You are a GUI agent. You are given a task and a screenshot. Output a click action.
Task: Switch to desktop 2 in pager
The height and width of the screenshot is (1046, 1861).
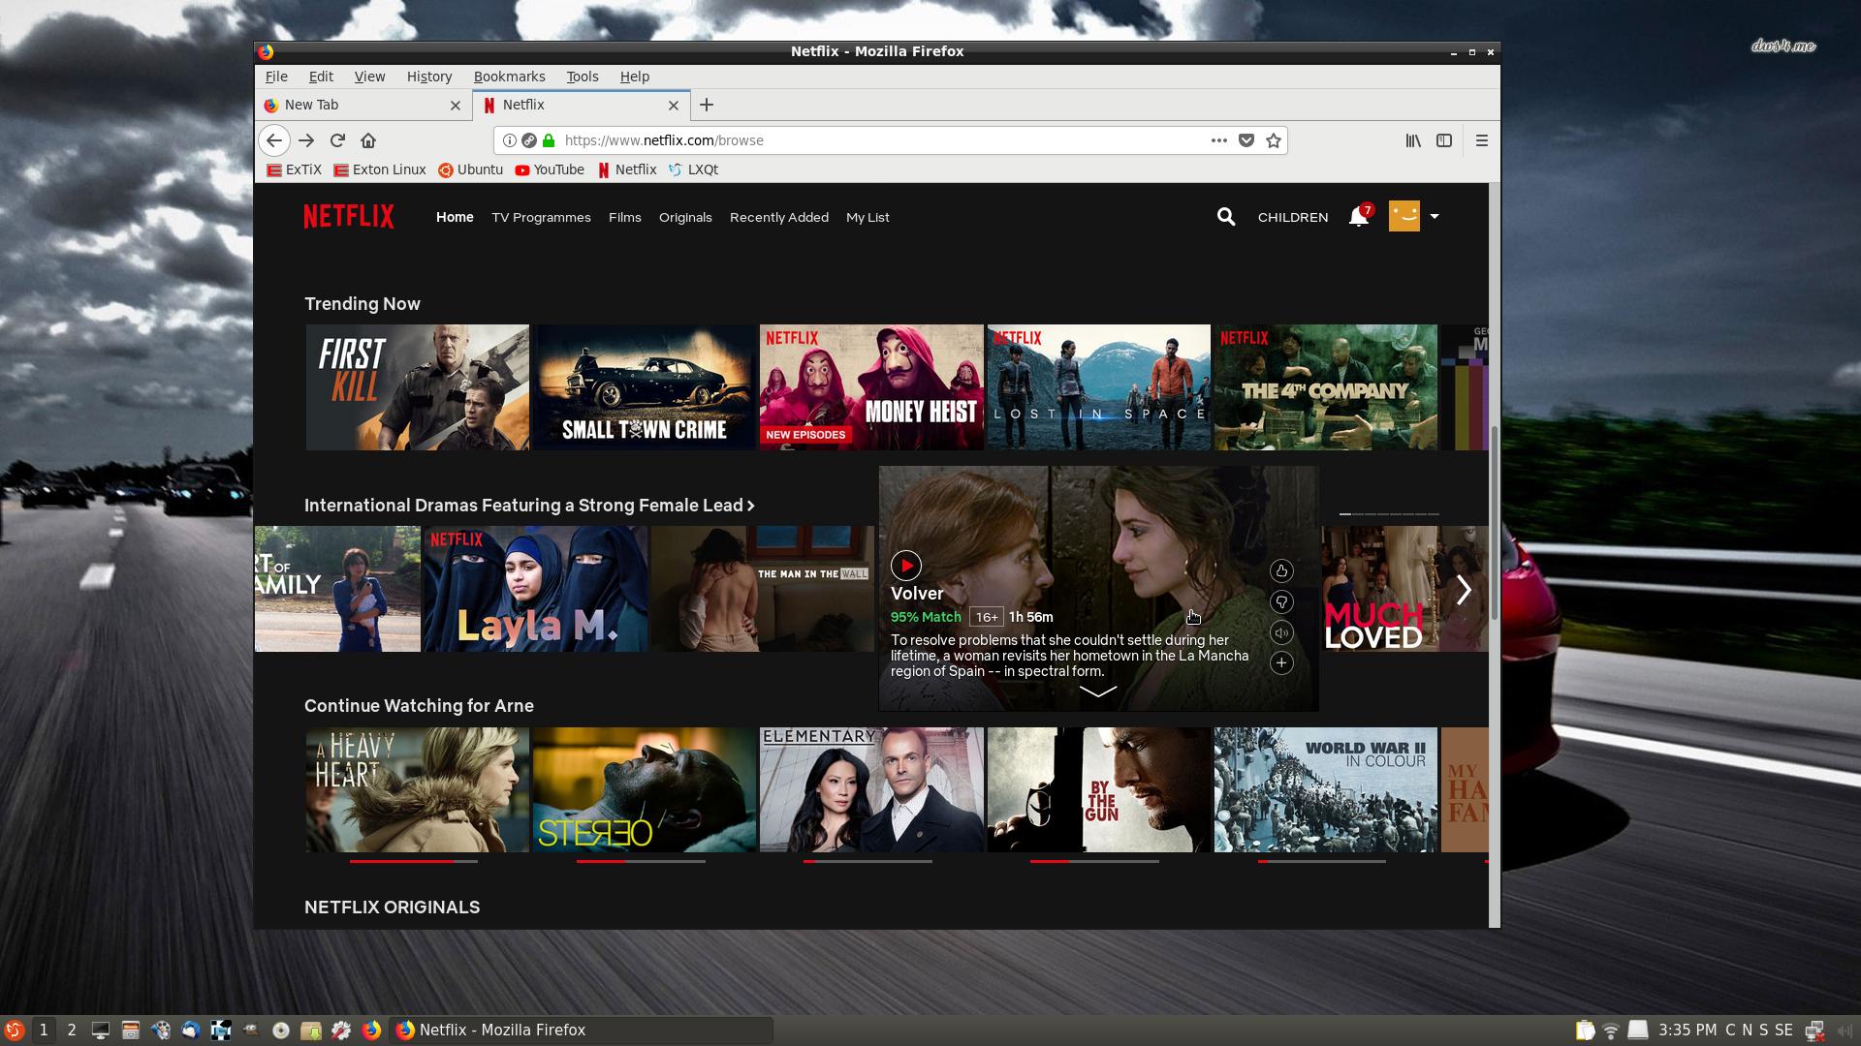point(71,1031)
